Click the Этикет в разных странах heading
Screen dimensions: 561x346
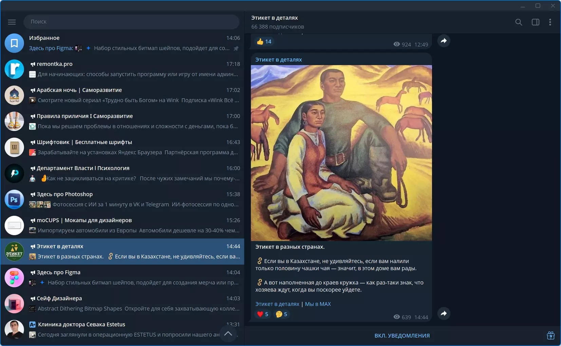[290, 247]
